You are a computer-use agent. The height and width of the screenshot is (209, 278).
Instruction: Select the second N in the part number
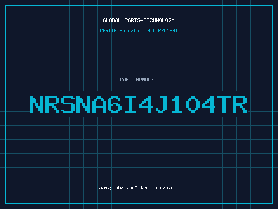83,104
